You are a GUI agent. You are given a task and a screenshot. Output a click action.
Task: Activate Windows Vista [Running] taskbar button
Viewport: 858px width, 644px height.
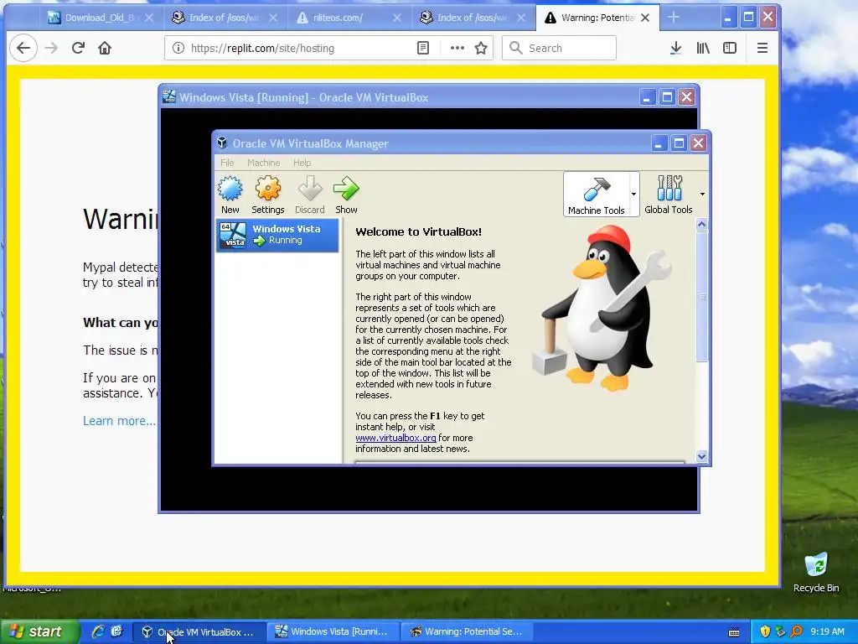point(333,632)
